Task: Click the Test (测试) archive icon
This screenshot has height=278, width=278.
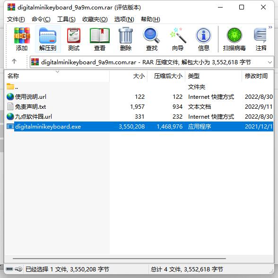Action: [x=74, y=35]
